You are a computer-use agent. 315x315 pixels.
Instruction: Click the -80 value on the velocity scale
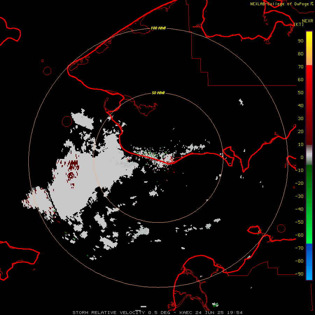click(x=299, y=261)
